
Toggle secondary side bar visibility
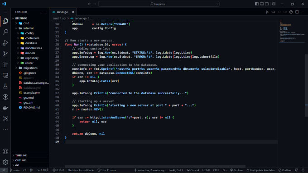(x=267, y=4)
